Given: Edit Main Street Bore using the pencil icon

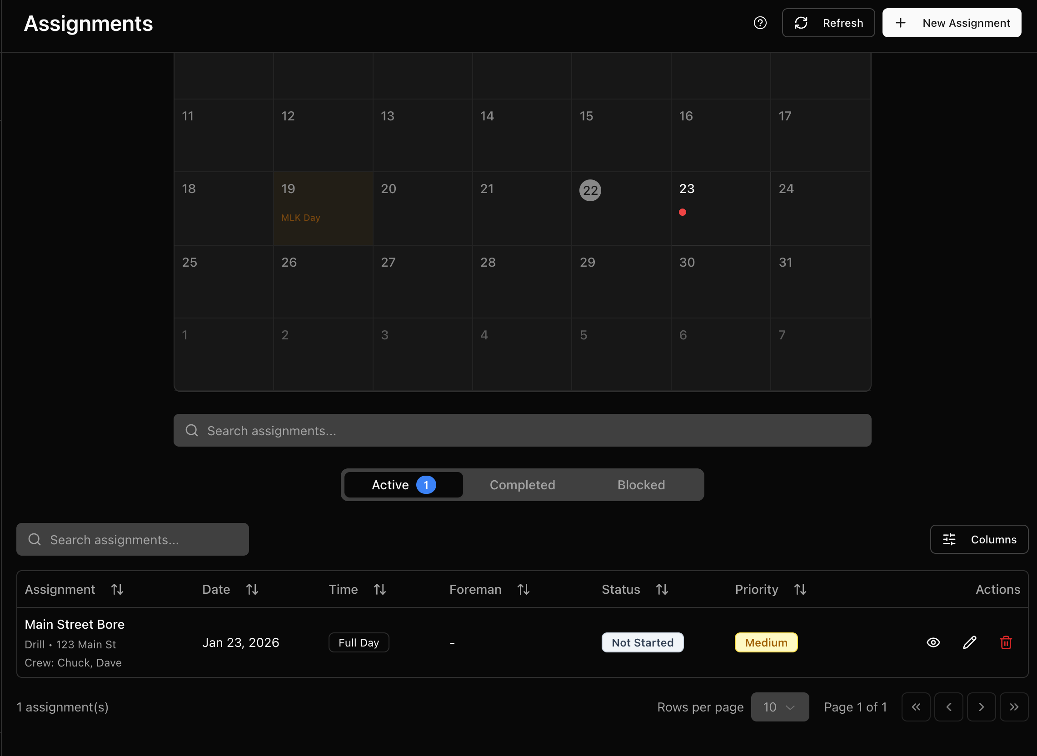Looking at the screenshot, I should pyautogui.click(x=970, y=642).
